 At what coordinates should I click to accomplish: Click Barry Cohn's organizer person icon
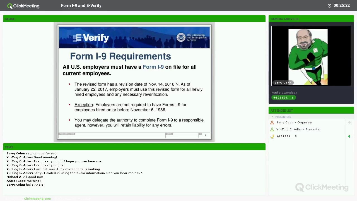tap(272, 122)
